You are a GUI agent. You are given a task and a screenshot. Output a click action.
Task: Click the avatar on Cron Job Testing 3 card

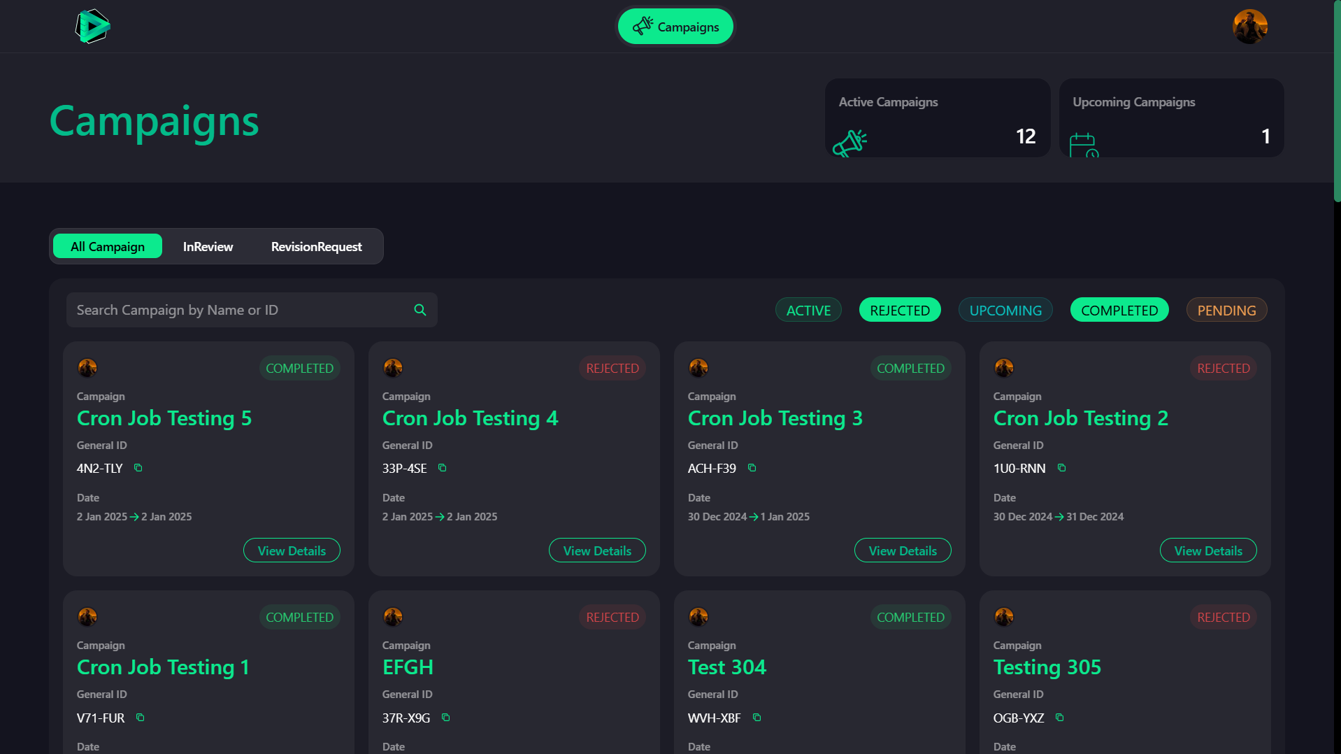pyautogui.click(x=698, y=368)
